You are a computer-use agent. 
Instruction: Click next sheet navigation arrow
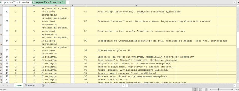[x=7, y=85]
